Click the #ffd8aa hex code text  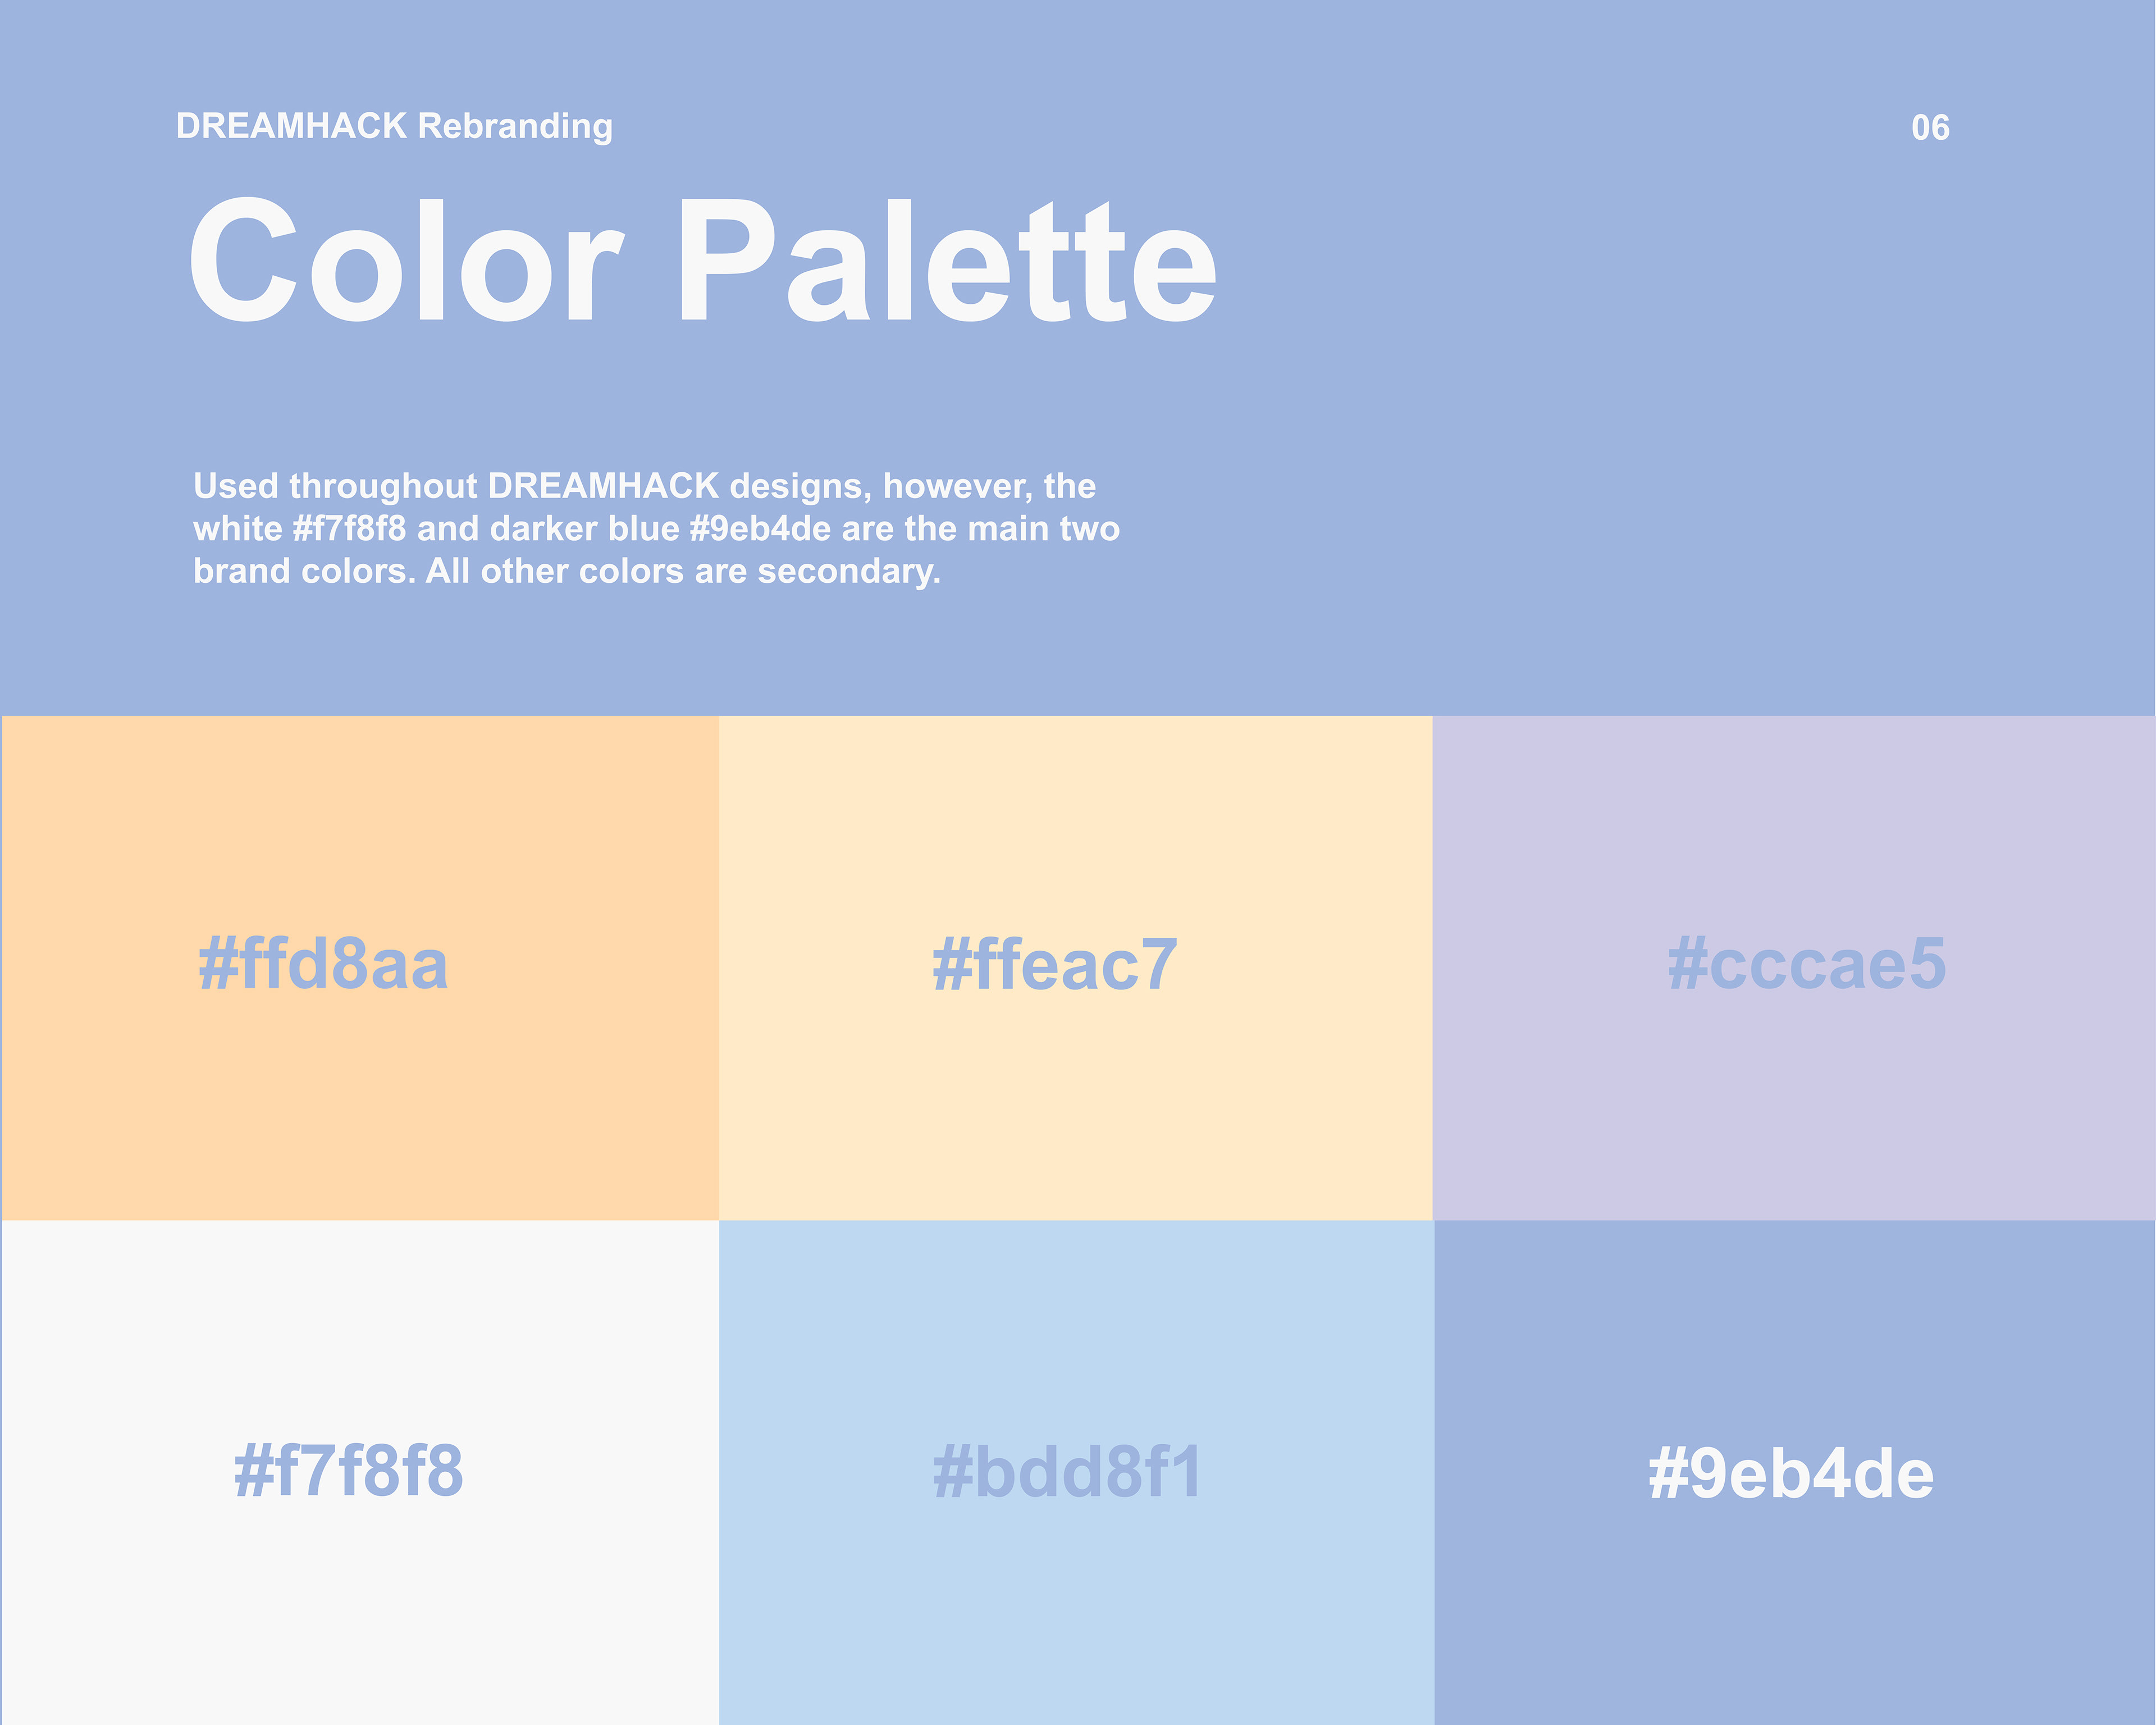(323, 964)
